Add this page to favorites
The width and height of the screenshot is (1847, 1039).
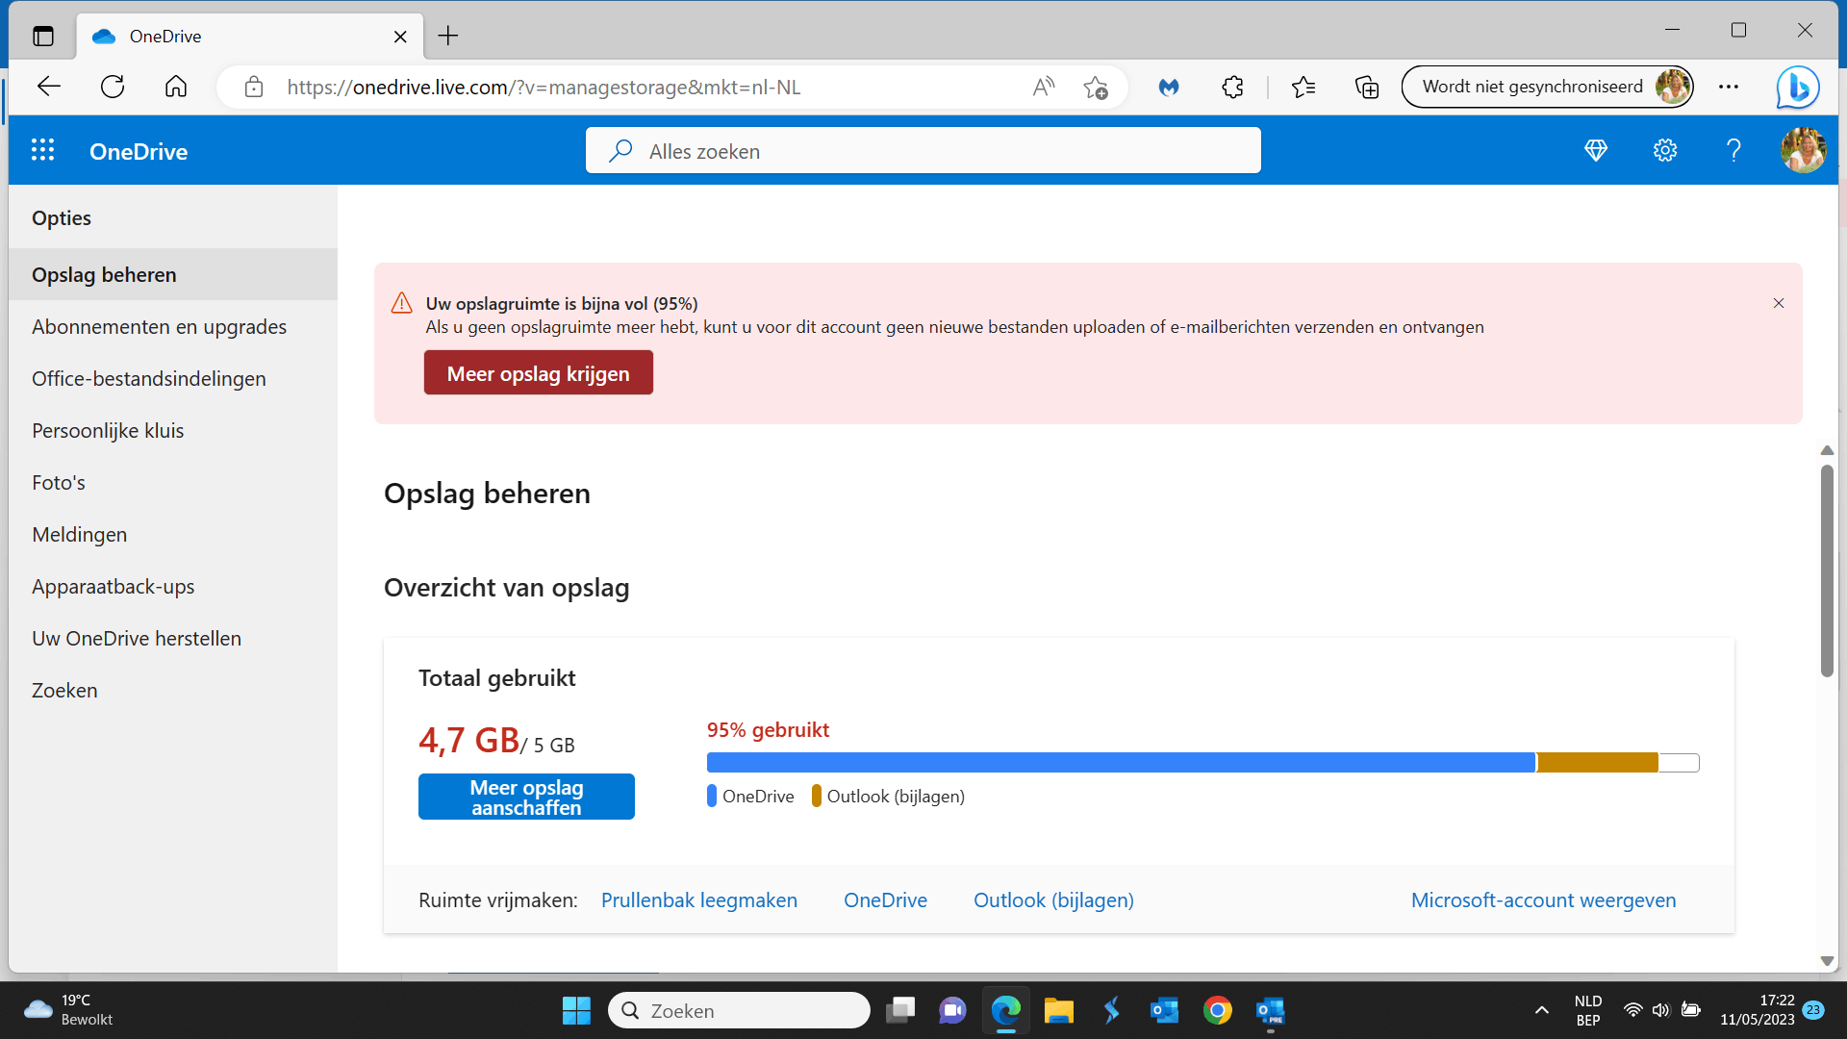click(1096, 88)
